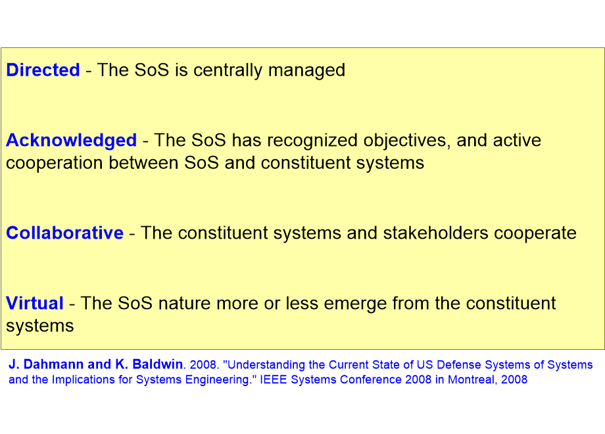Click the paper title "Understanding the Current State"
The image size is (605, 434).
click(313, 364)
